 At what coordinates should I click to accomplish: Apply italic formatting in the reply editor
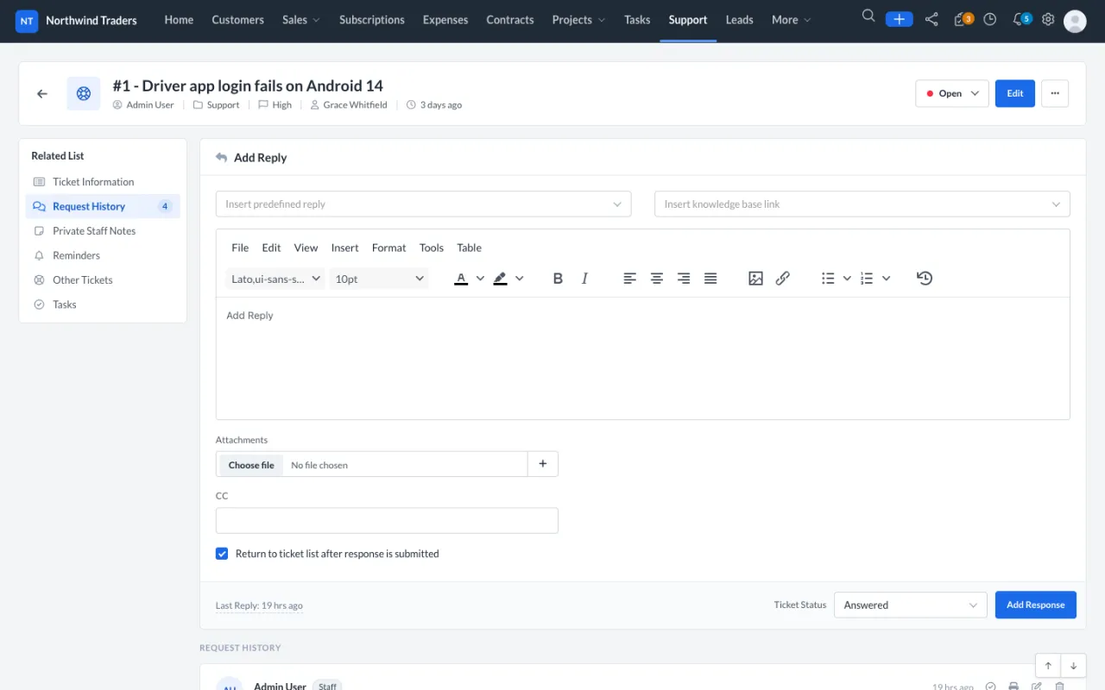tap(584, 279)
